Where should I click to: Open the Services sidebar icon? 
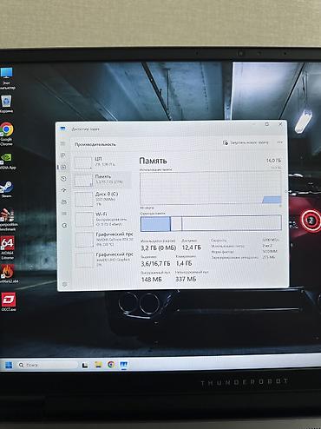64,225
